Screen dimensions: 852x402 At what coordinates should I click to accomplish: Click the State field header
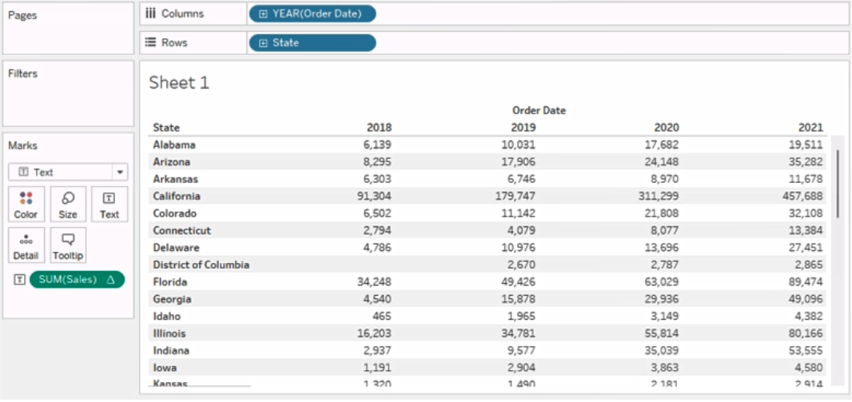(x=166, y=128)
